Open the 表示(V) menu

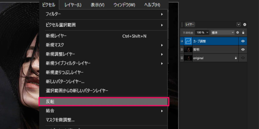[x=97, y=5]
